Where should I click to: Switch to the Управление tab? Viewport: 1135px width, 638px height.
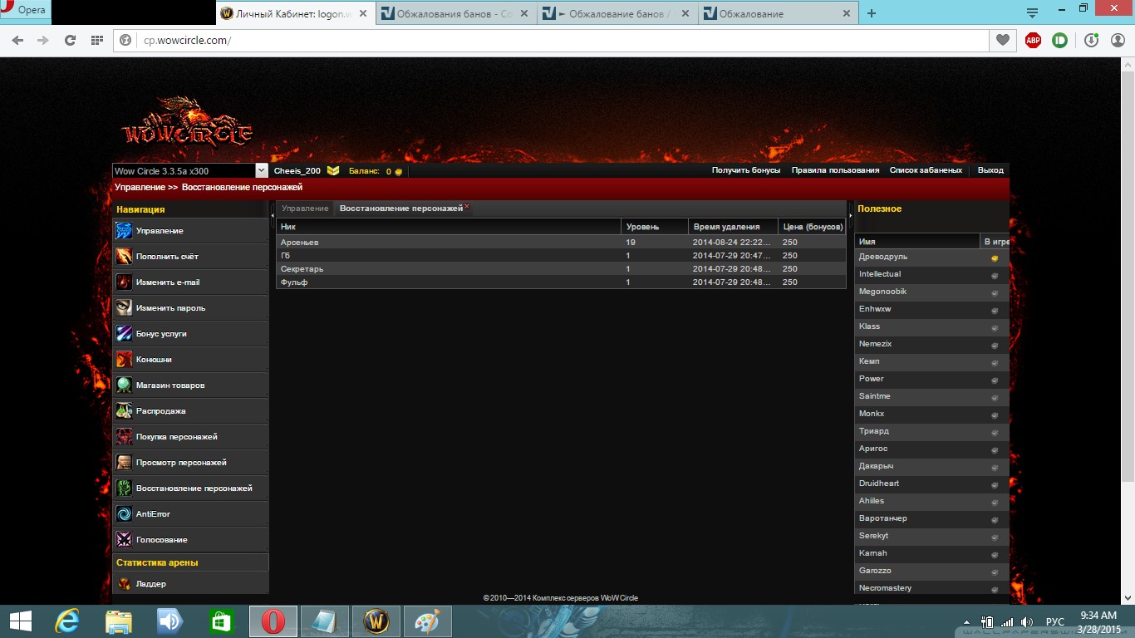point(305,209)
